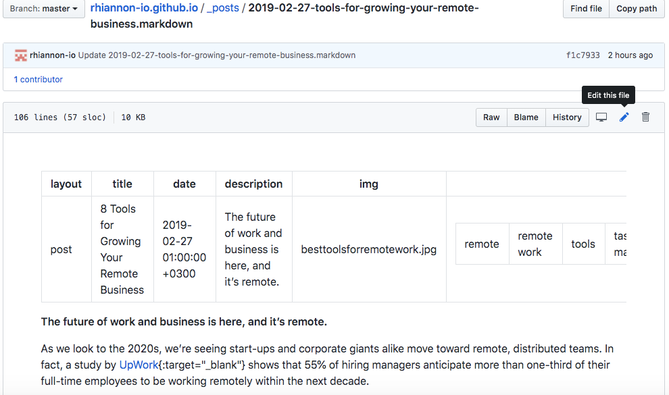Navigate to the _posts folder
This screenshot has height=395, width=669.
click(222, 8)
